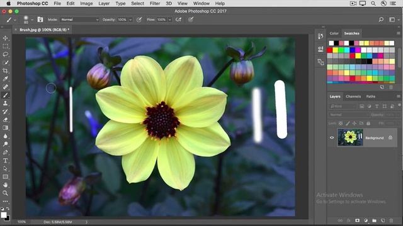Open the Swatches panel flyout menu
This screenshot has width=403, height=226.
(399, 33)
